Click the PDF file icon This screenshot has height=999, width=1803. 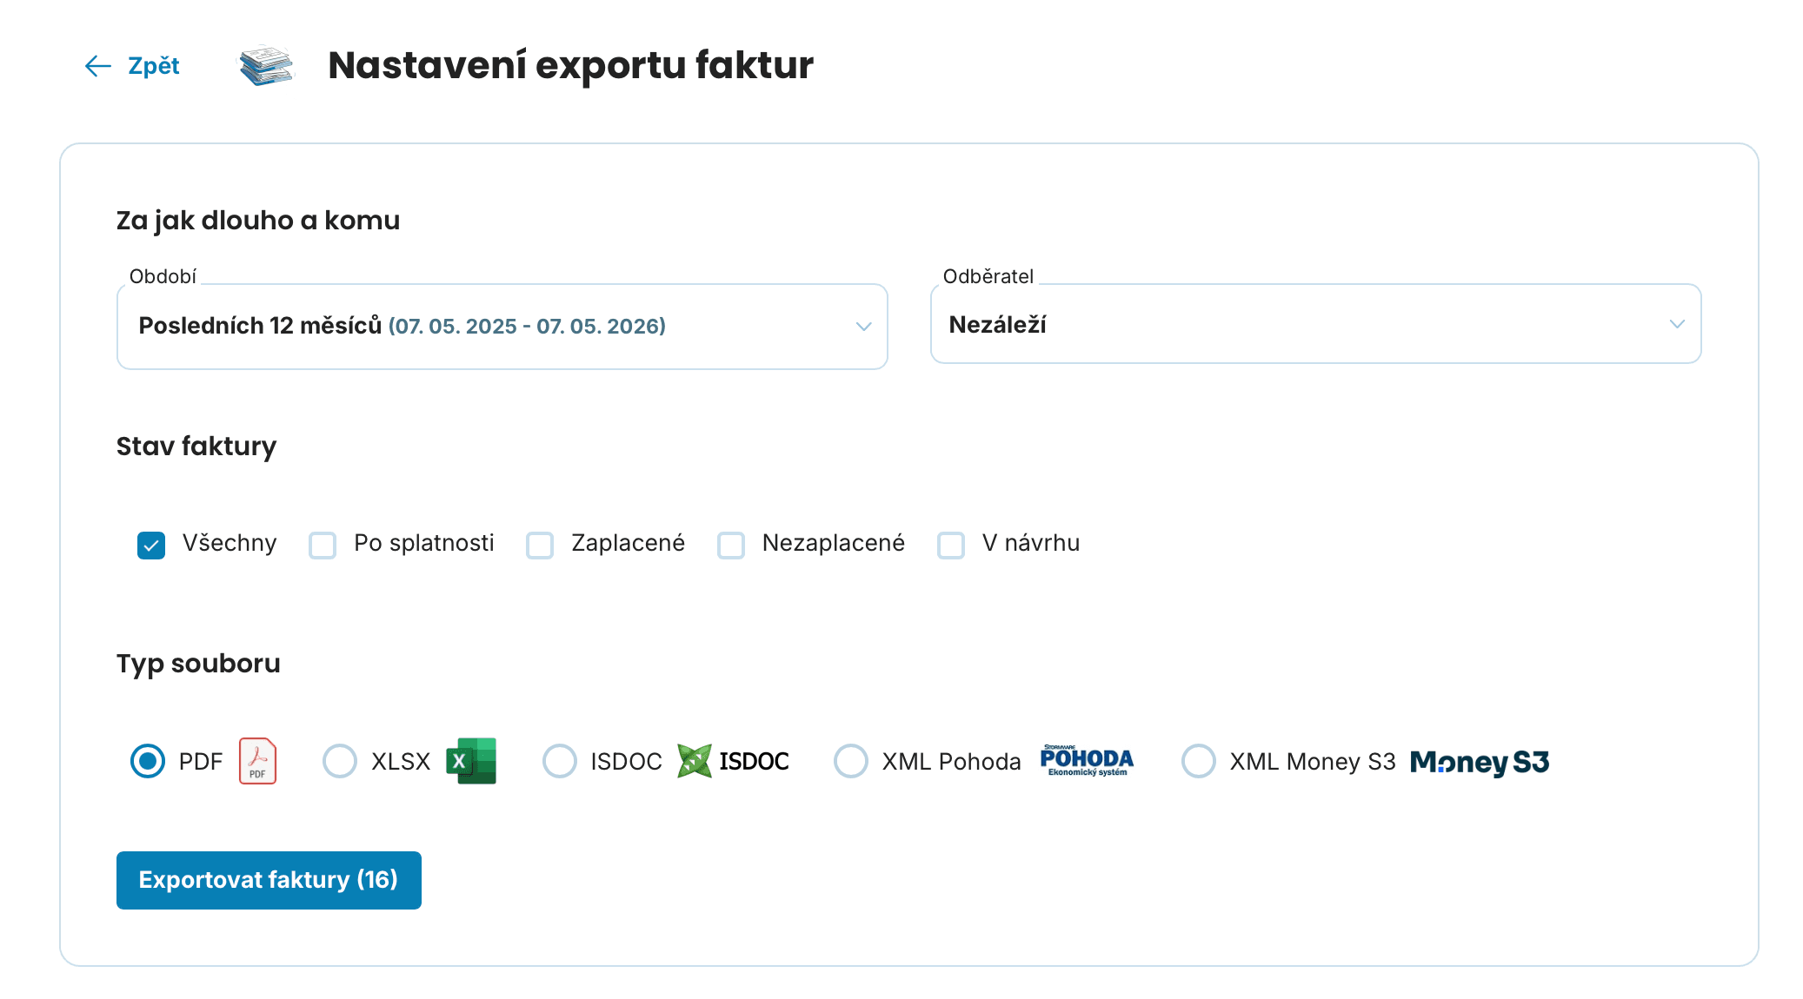257,761
